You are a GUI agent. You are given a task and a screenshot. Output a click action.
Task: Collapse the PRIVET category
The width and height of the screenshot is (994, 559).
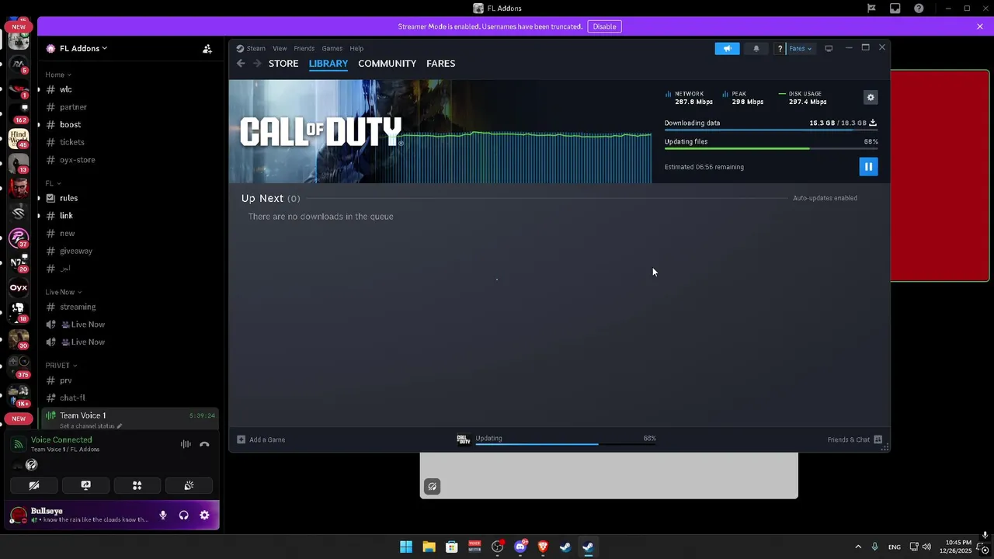click(x=61, y=365)
